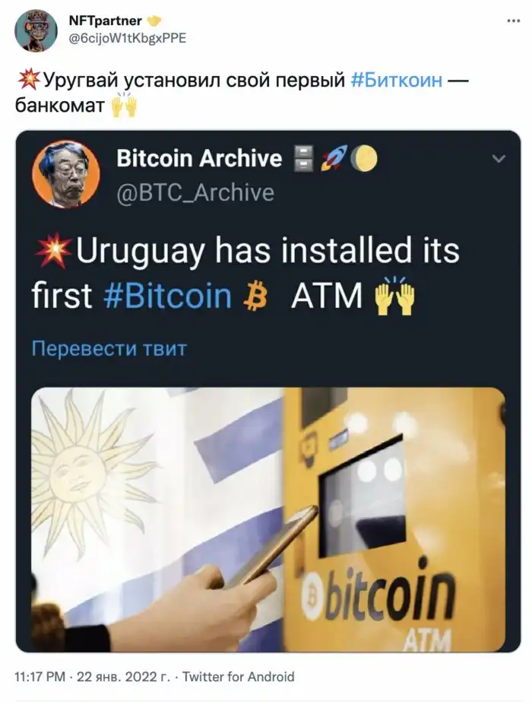Open the #Bitcoin hashtag in quoted tweet
The height and width of the screenshot is (704, 532).
pyautogui.click(x=167, y=296)
